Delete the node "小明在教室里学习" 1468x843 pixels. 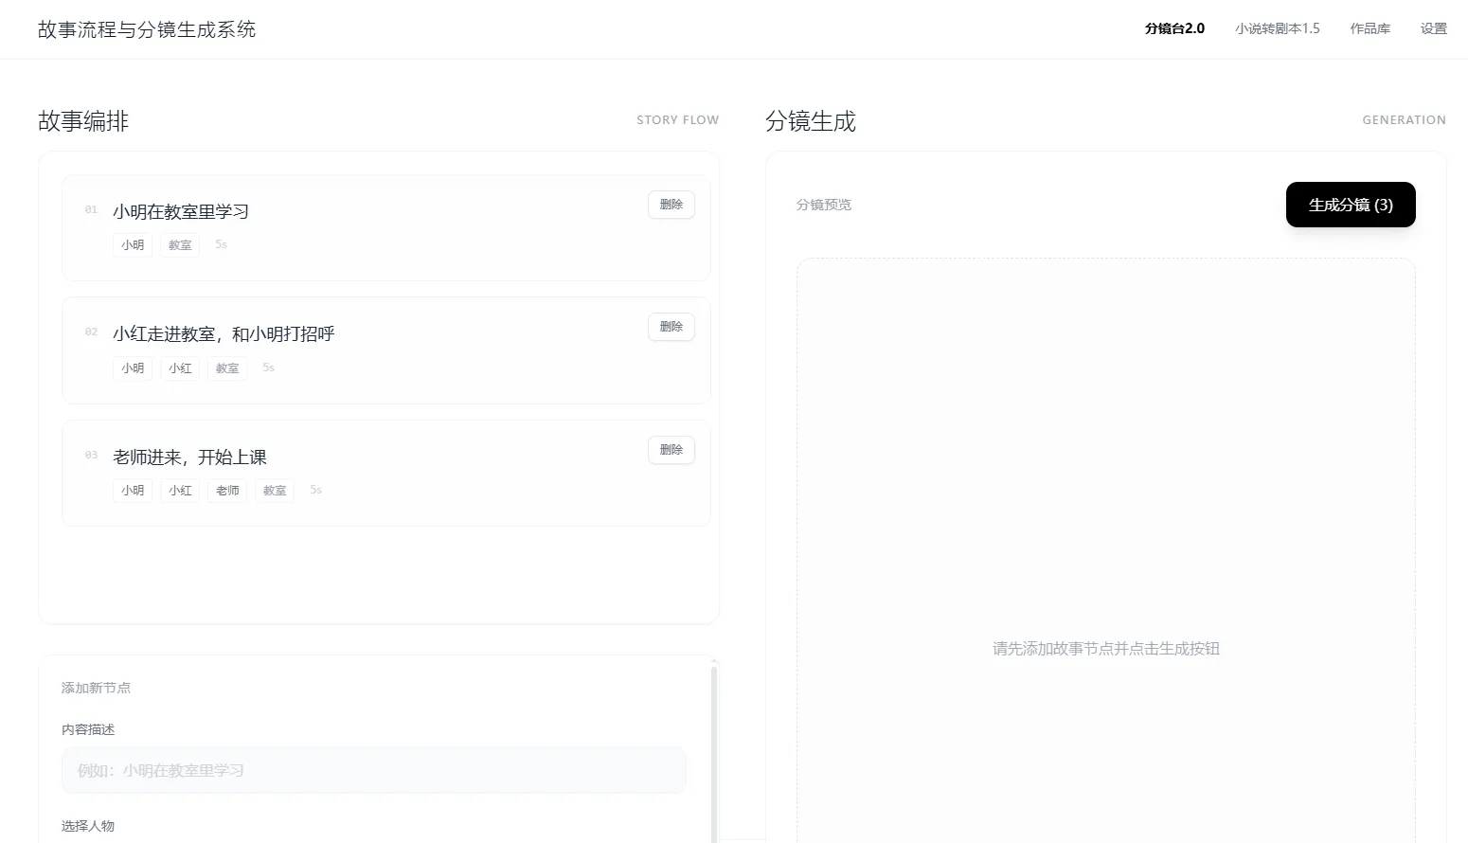tap(671, 204)
